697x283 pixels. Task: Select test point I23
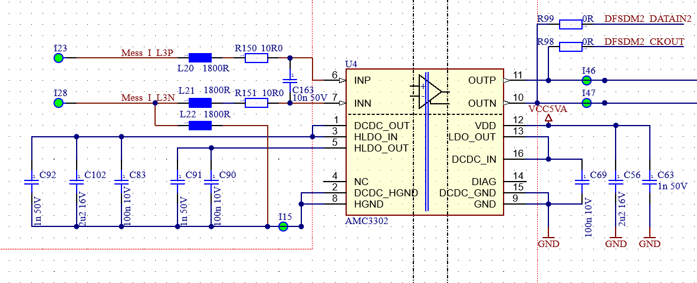58,58
